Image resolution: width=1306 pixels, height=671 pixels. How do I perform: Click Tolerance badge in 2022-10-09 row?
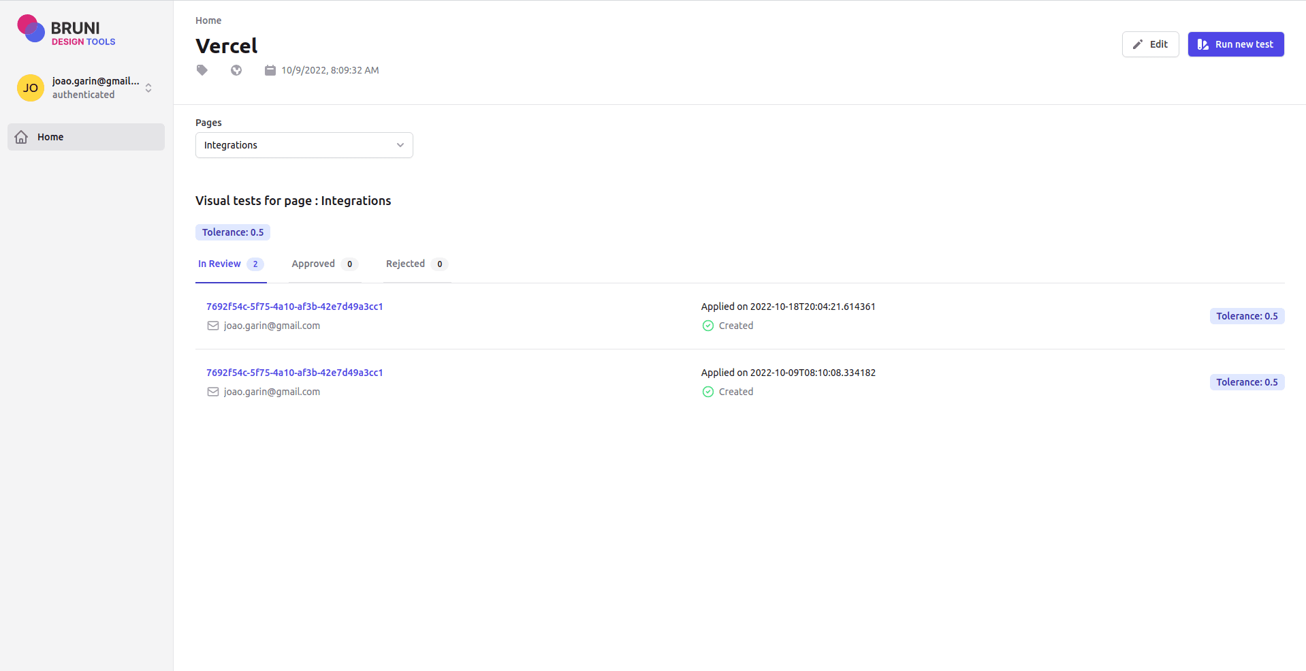tap(1247, 382)
